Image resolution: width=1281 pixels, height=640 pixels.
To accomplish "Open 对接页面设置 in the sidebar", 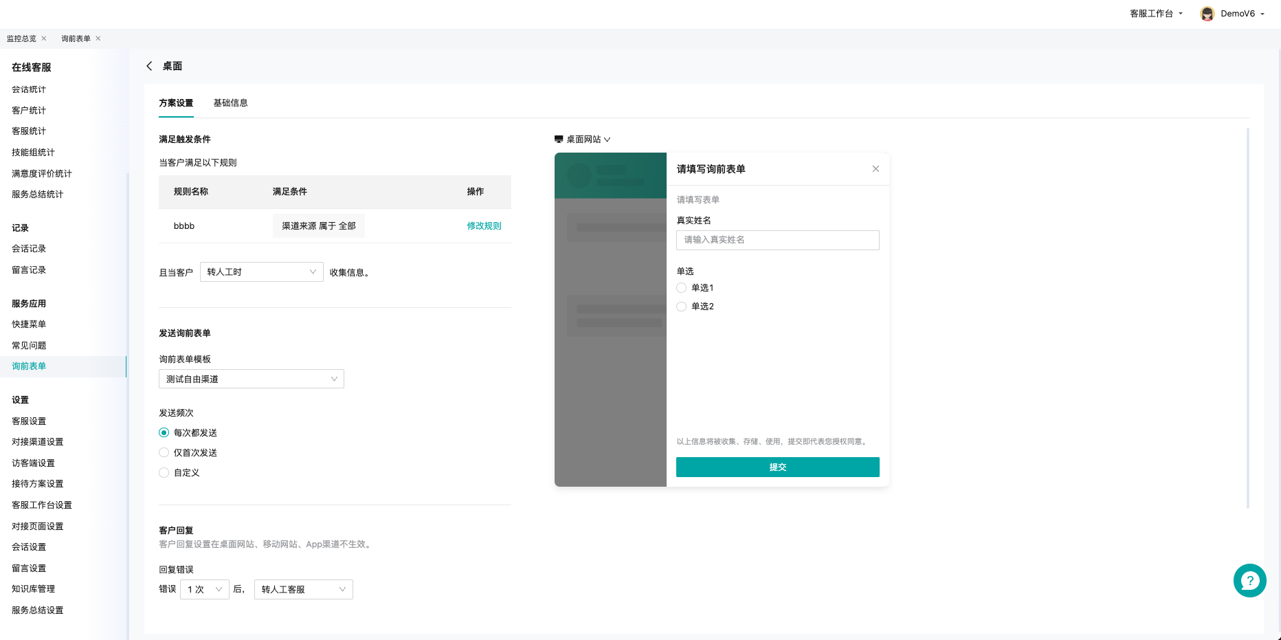I will click(38, 526).
